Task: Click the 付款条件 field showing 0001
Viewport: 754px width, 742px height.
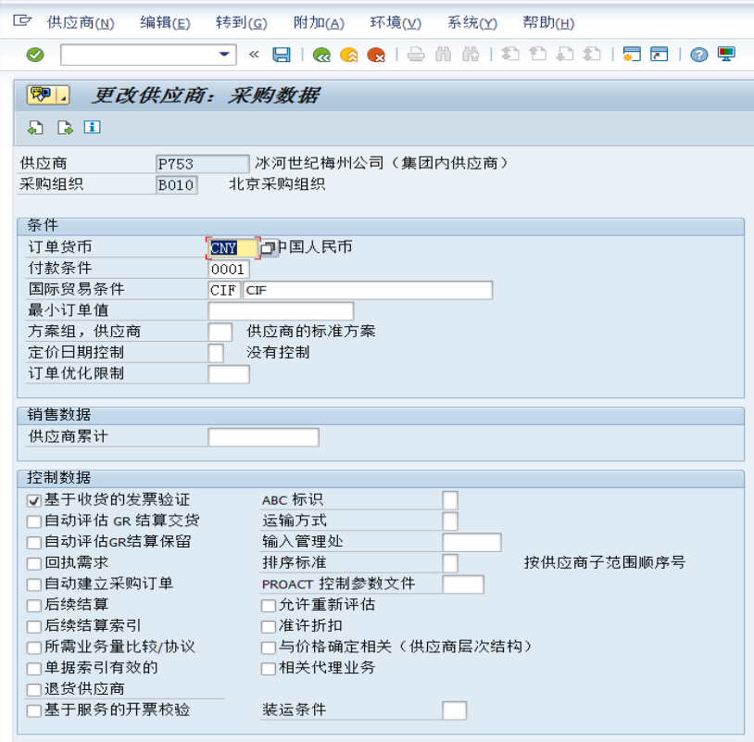Action: point(229,270)
